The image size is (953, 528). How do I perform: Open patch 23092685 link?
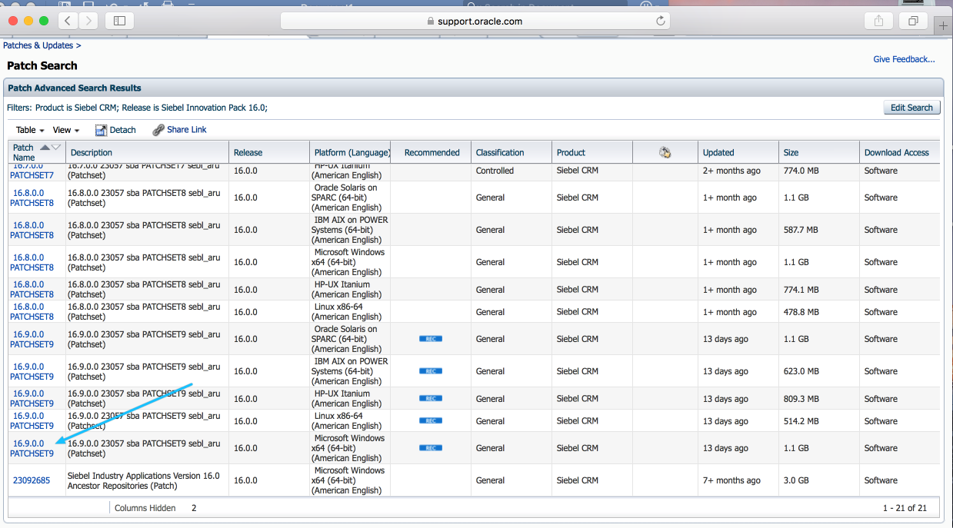pyautogui.click(x=32, y=480)
